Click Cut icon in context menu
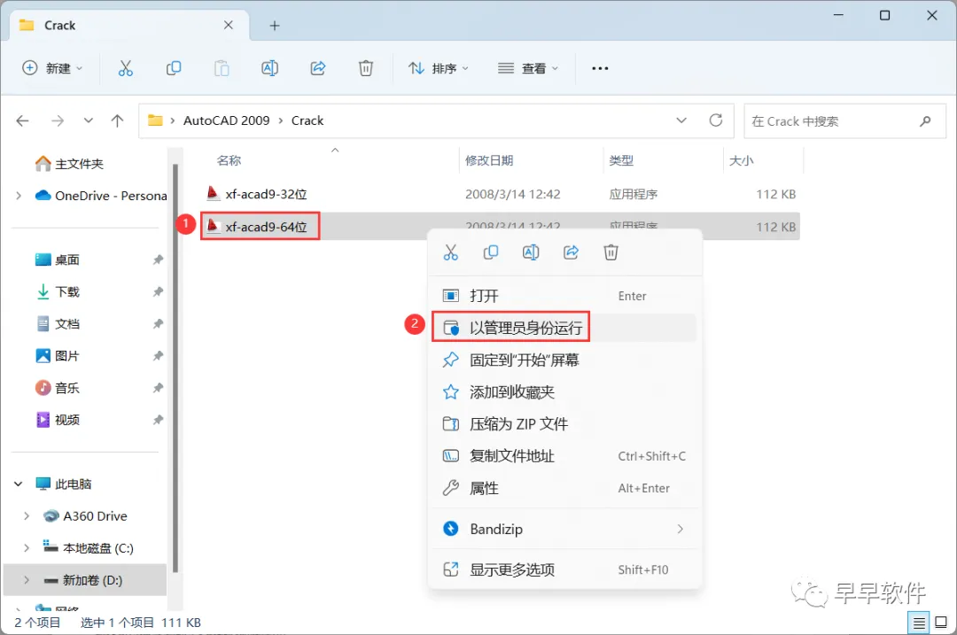 (450, 252)
